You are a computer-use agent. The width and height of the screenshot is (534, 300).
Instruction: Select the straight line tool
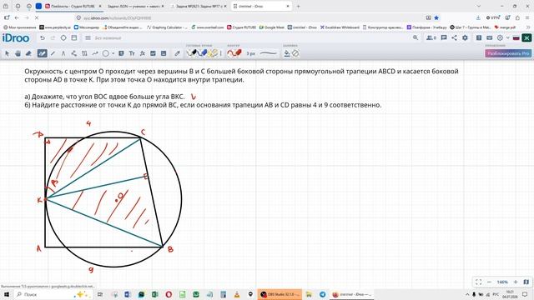coord(53,53)
